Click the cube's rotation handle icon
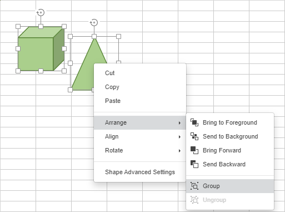This screenshot has height=212, width=285. [x=41, y=13]
